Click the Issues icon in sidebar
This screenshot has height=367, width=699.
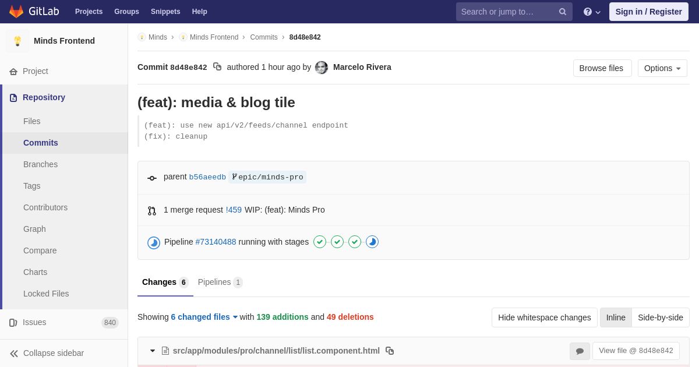point(13,322)
